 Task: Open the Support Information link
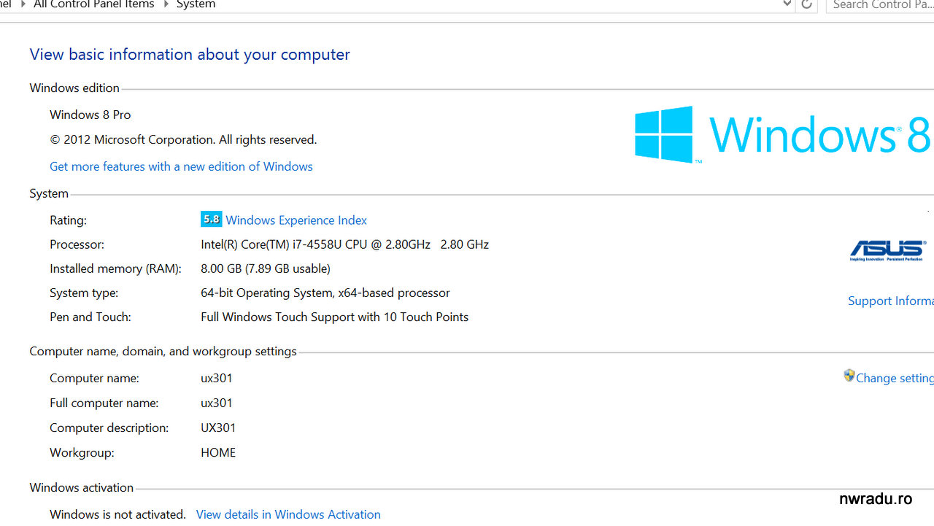[890, 301]
